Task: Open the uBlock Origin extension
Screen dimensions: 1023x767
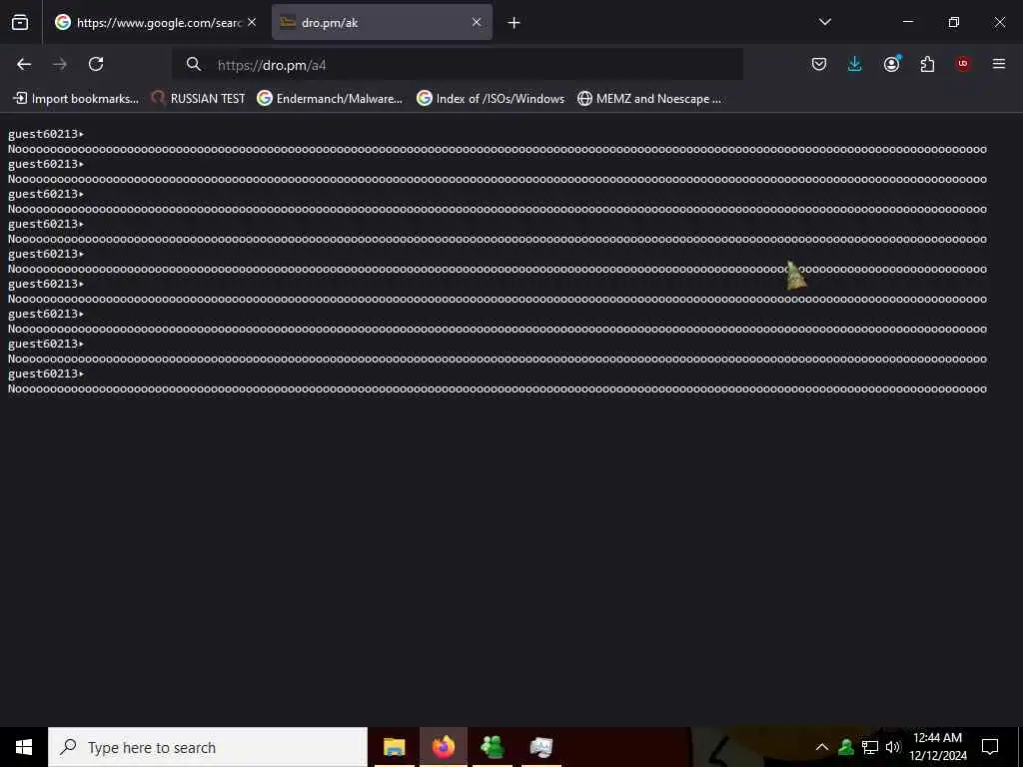Action: [963, 64]
